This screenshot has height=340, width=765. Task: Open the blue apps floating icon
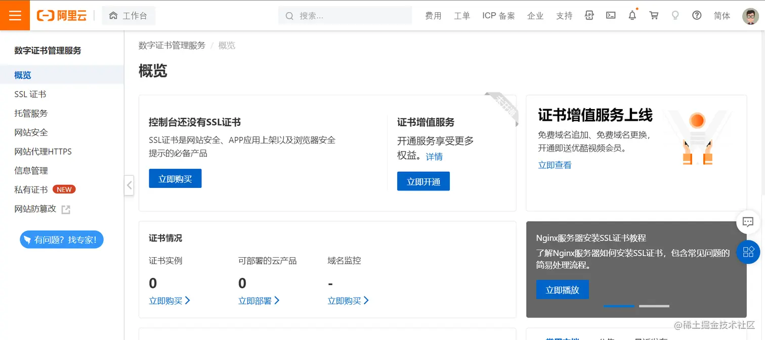pos(748,252)
